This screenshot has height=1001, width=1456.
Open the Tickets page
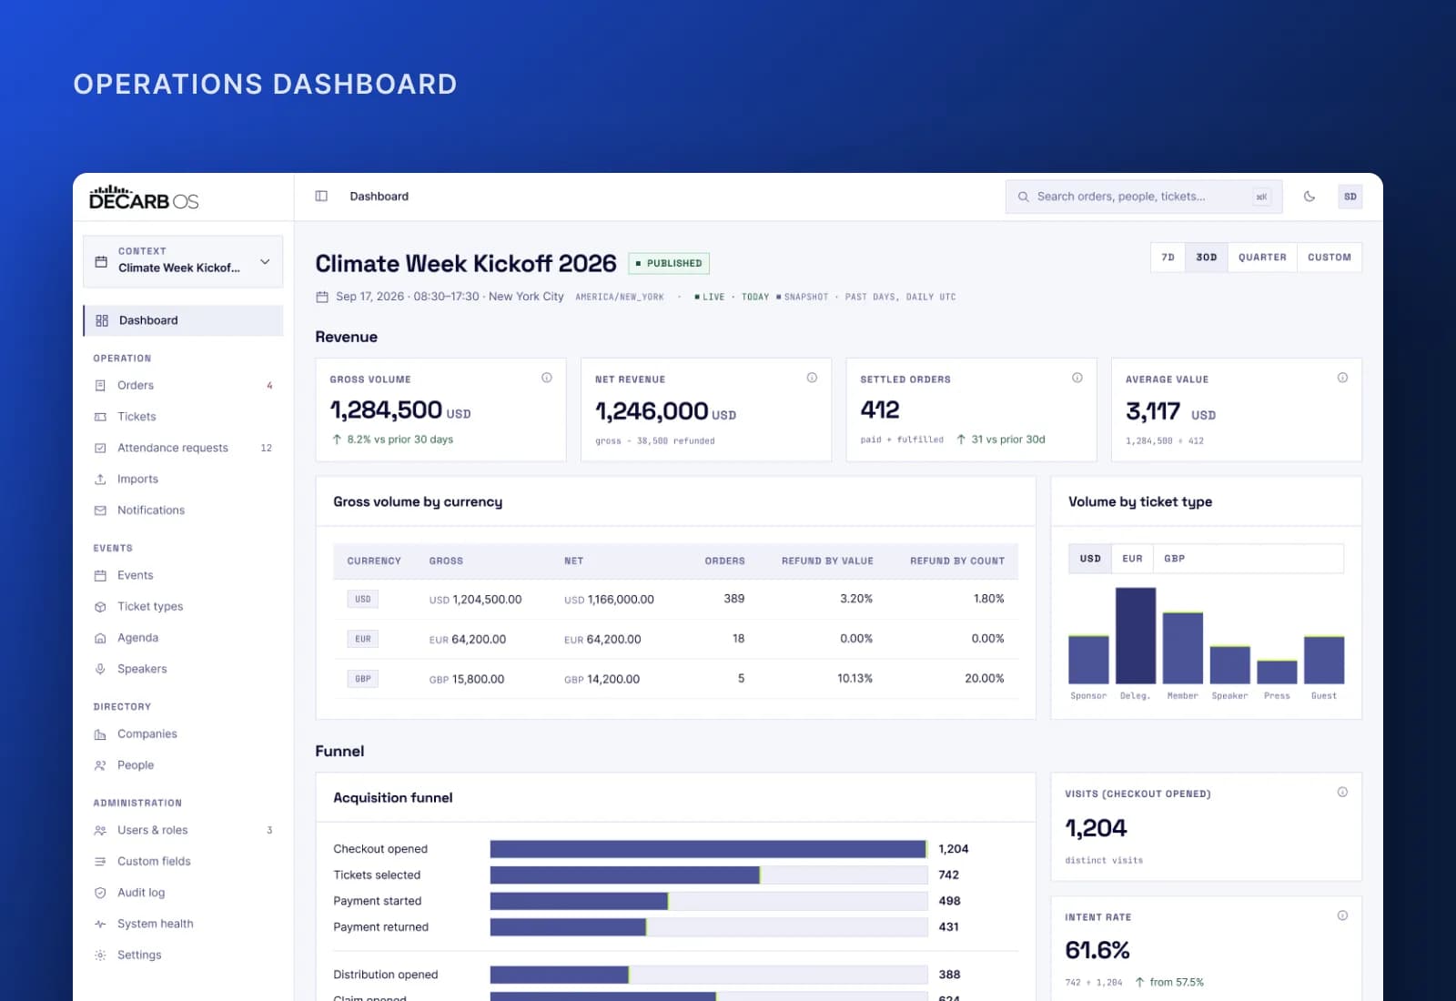pos(183,417)
